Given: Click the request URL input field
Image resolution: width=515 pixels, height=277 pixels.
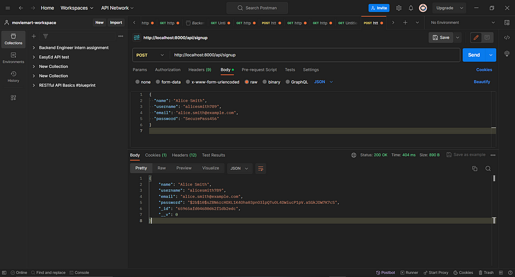Looking at the screenshot, I should 315,55.
